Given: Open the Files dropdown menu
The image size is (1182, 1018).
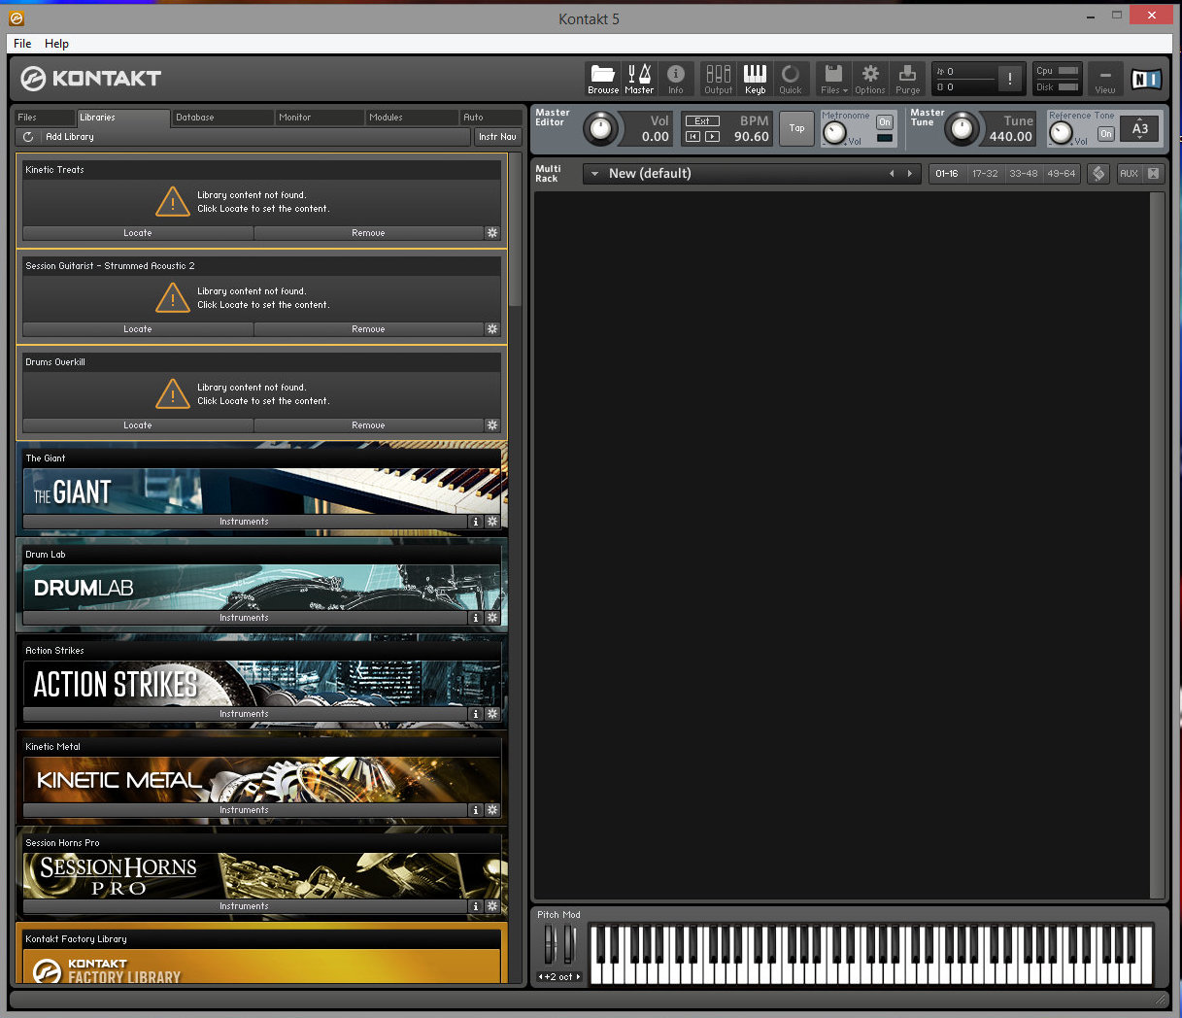Looking at the screenshot, I should click(x=833, y=78).
